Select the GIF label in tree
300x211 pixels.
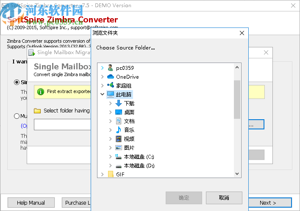(120, 174)
